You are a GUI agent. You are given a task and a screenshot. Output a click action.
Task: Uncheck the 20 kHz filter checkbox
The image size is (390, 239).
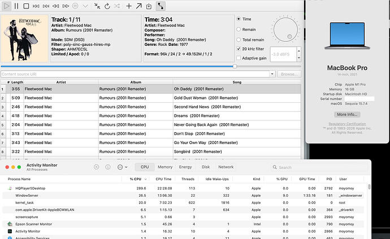(x=239, y=49)
